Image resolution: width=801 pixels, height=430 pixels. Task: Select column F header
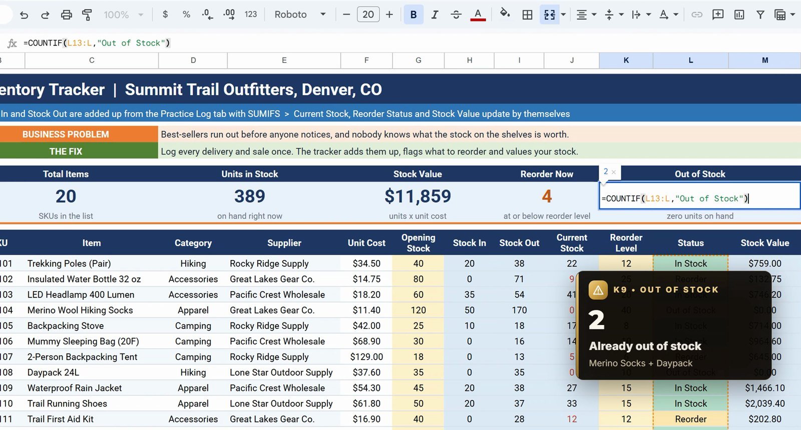point(366,60)
